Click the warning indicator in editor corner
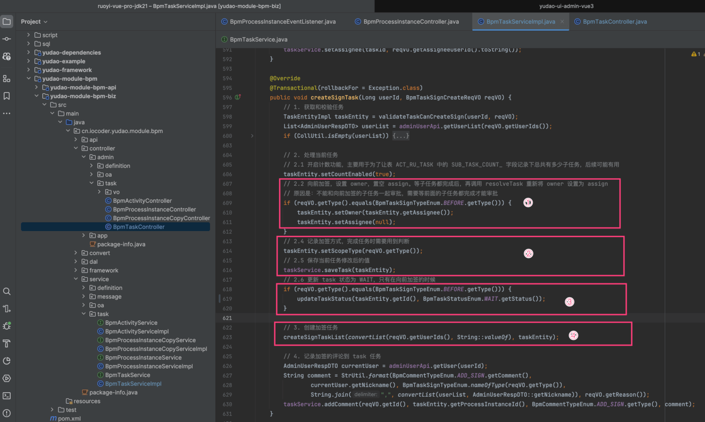This screenshot has height=422, width=705. click(695, 54)
